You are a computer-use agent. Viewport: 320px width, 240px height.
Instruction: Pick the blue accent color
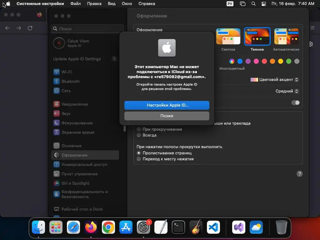click(x=240, y=61)
